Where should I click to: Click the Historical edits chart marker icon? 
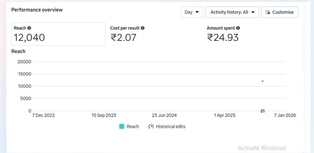point(263,111)
